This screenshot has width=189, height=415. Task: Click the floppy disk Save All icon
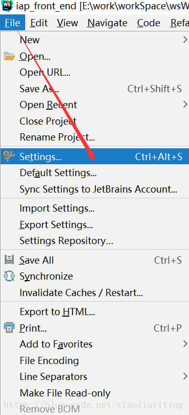pos(9,260)
